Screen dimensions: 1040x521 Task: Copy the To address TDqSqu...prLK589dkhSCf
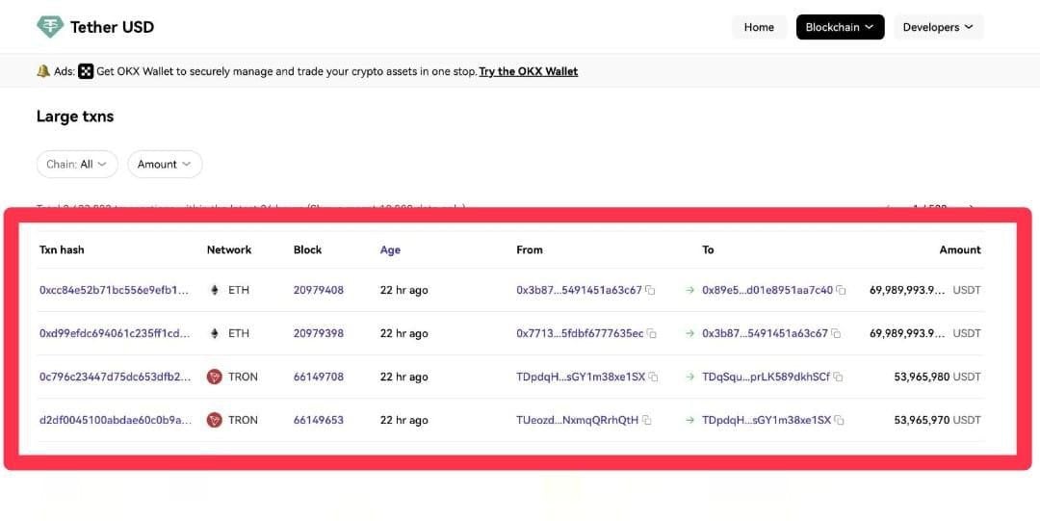pyautogui.click(x=838, y=377)
